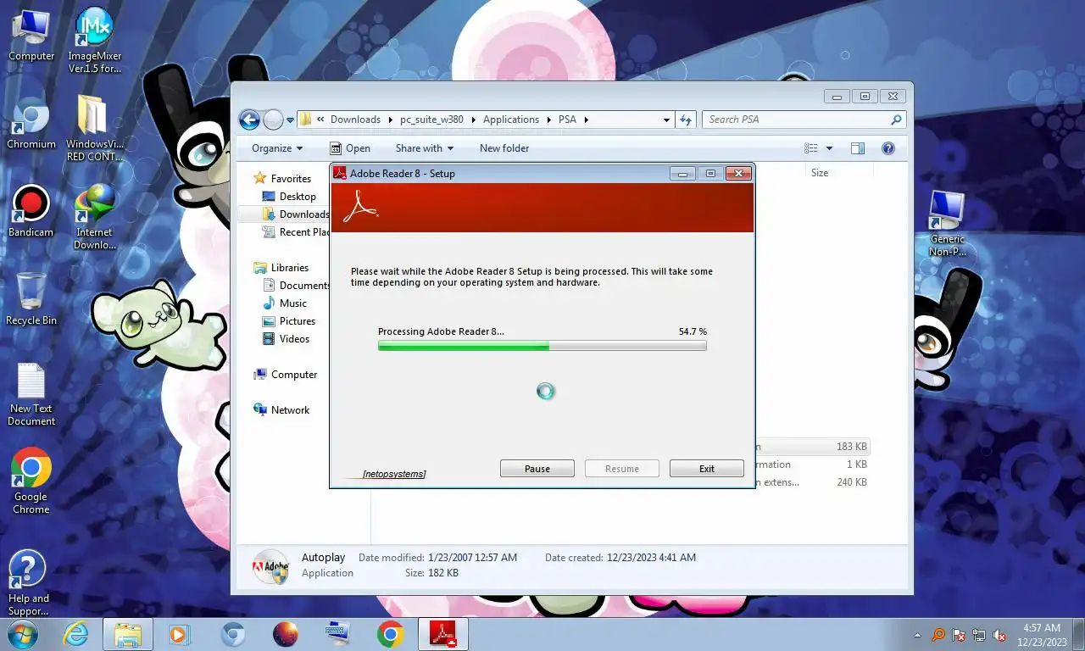Click the netopsystems link in setup
1085x651 pixels.
click(x=394, y=474)
